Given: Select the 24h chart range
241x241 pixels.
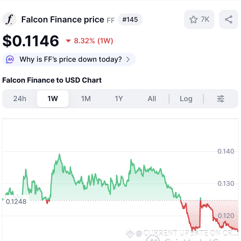Looking at the screenshot, I should [x=20, y=99].
